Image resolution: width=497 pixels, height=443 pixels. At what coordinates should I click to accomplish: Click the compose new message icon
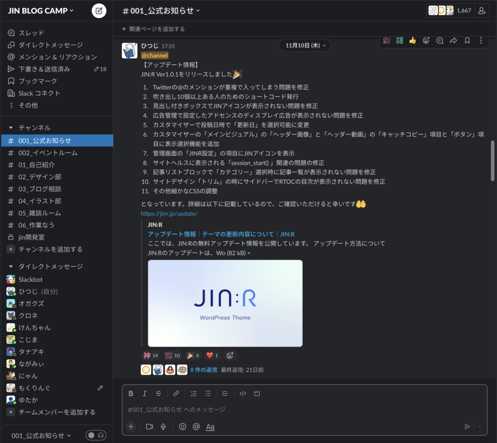tap(99, 11)
